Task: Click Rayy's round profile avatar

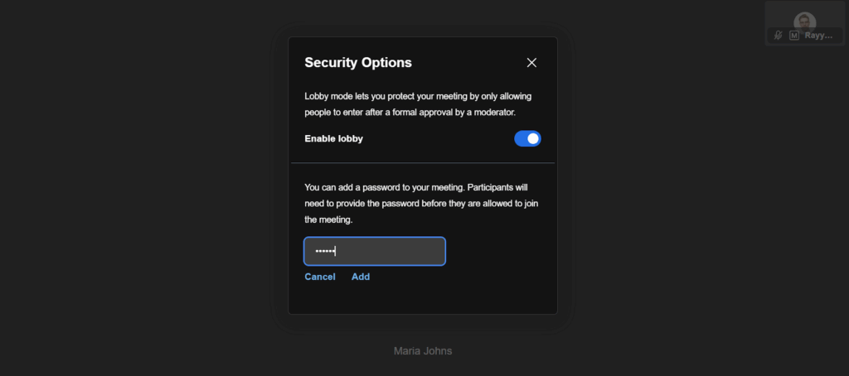Action: coord(804,21)
